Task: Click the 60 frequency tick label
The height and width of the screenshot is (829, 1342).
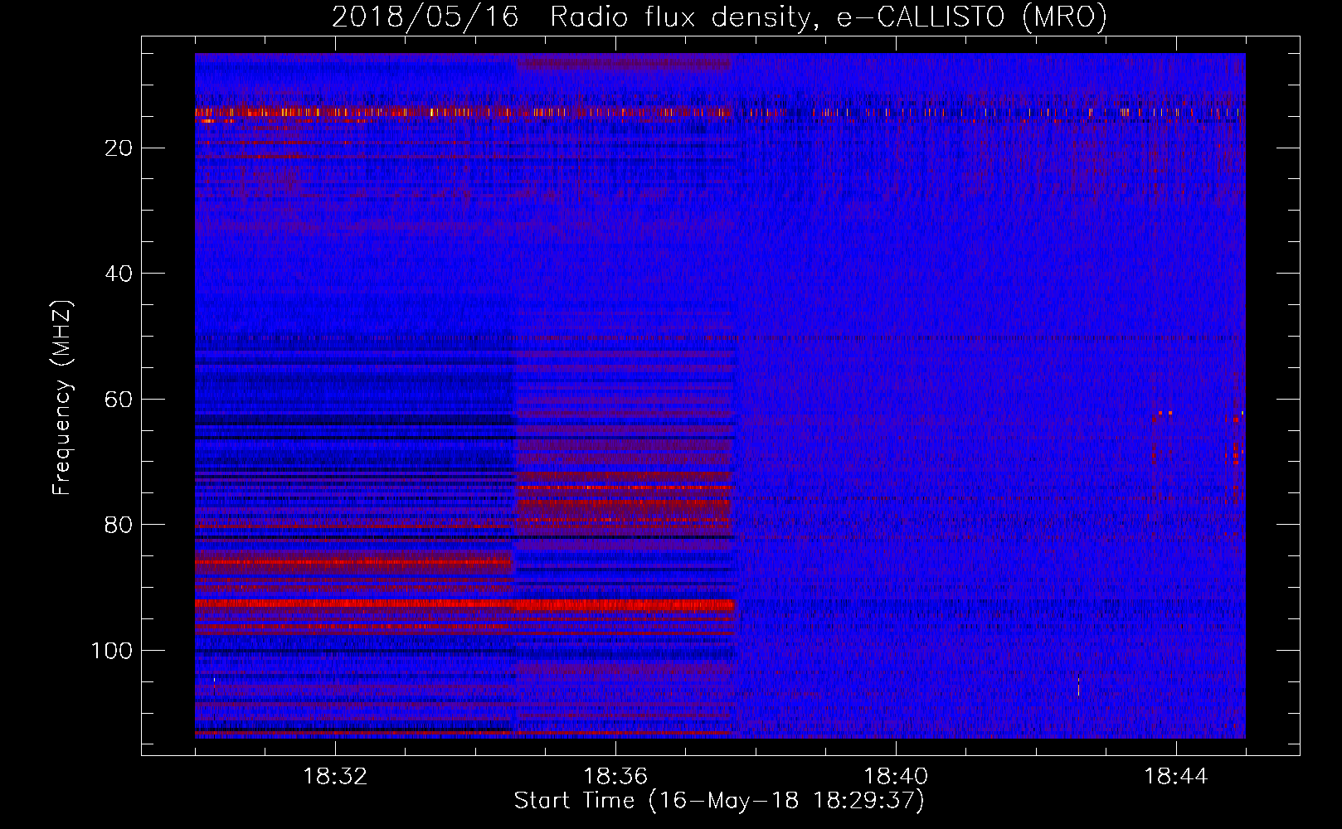Action: click(119, 400)
